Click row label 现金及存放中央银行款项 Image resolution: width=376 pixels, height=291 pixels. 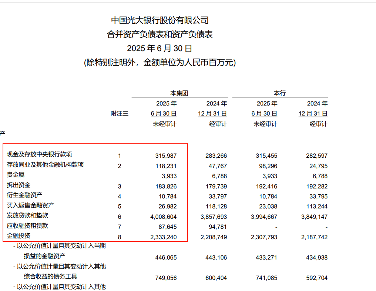[39, 154]
